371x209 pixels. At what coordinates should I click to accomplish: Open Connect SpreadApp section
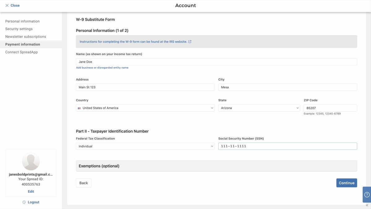point(22,52)
